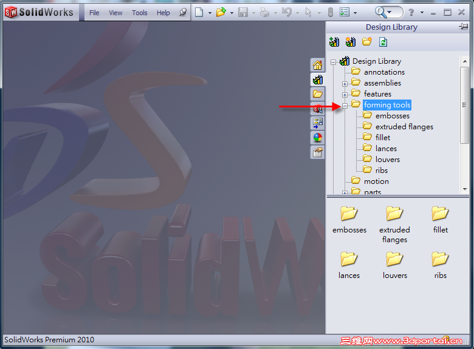Click the Add File Location icon
The image size is (474, 349).
click(x=351, y=42)
